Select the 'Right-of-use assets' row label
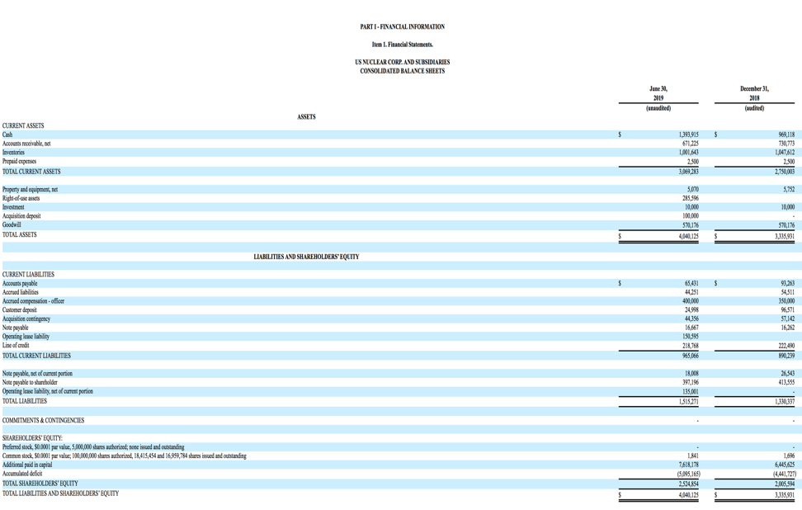Viewport: 802px width, 510px height. coord(21,198)
